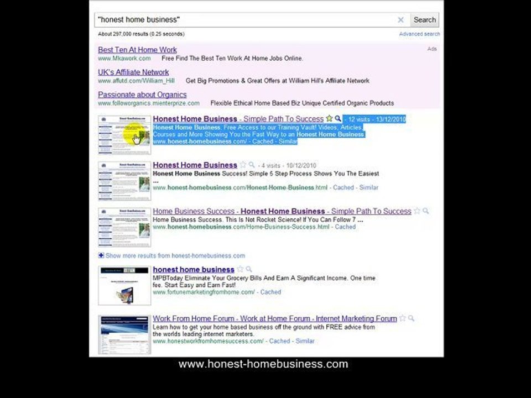The width and height of the screenshot is (531, 398).
Task: Show more results from honest-homebusiness.com
Action: [175, 256]
